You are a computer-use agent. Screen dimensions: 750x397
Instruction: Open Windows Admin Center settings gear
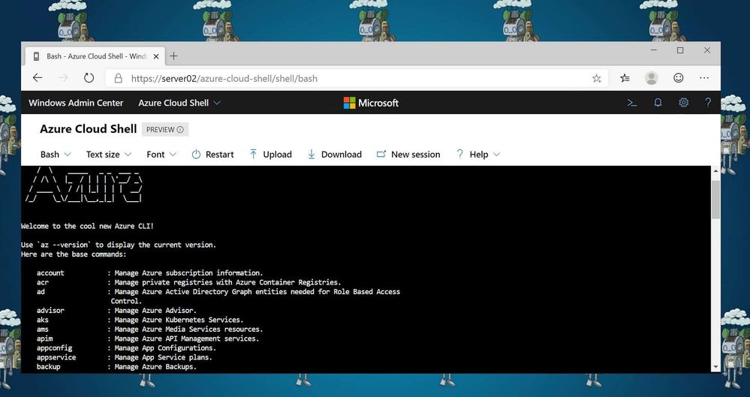[x=683, y=103]
